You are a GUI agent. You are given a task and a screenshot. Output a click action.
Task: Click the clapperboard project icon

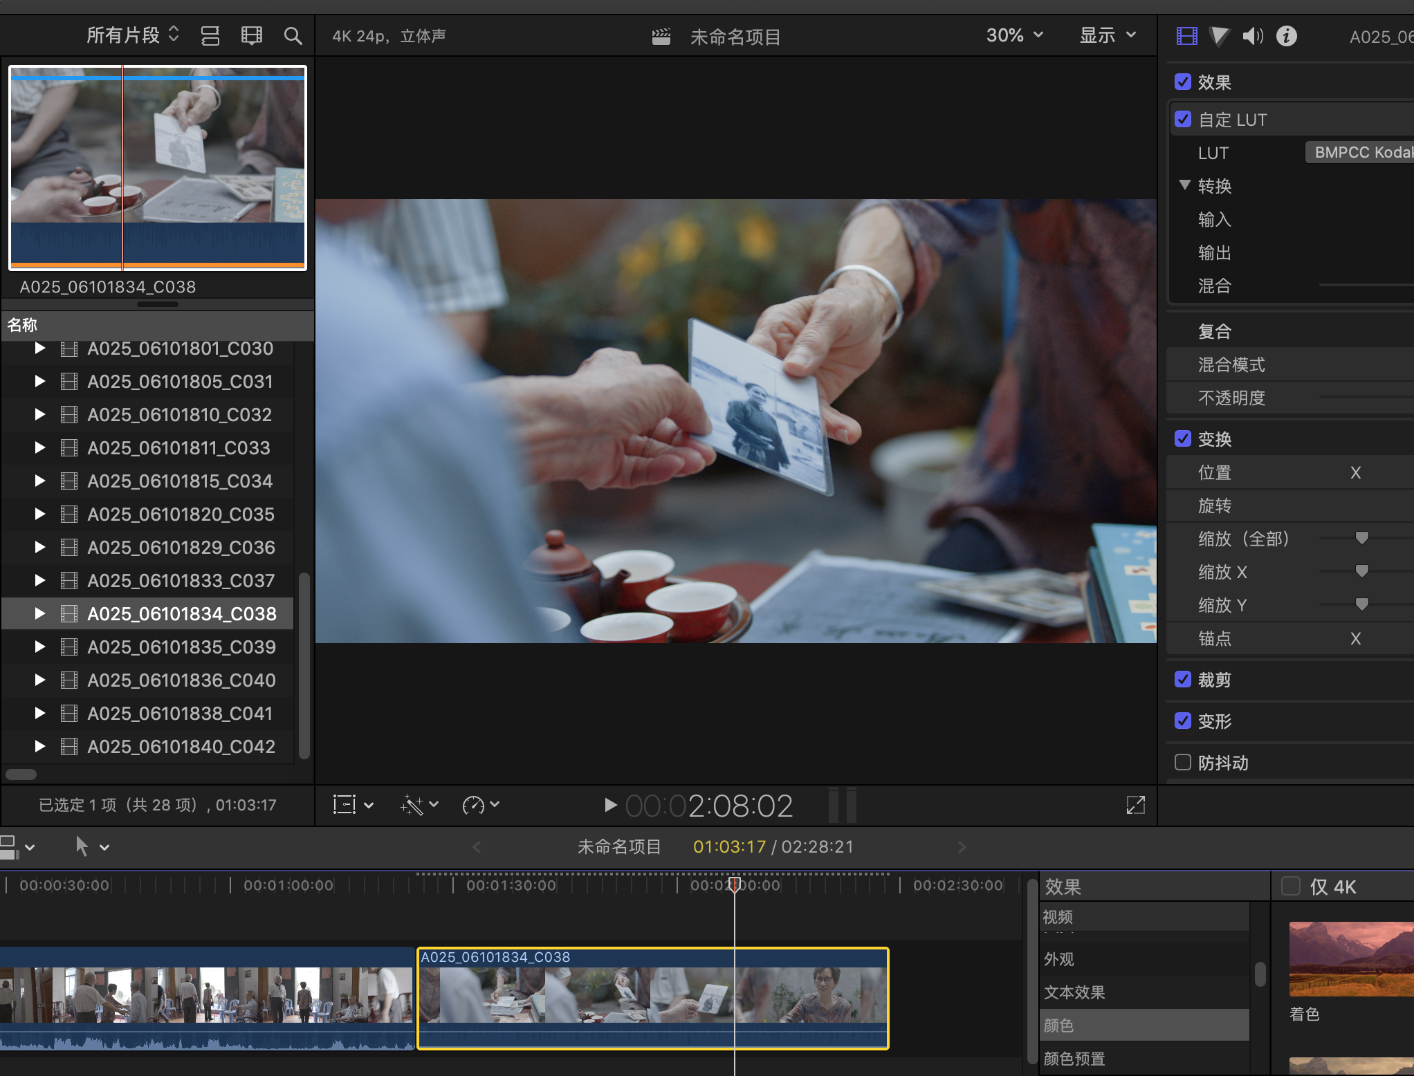click(661, 36)
